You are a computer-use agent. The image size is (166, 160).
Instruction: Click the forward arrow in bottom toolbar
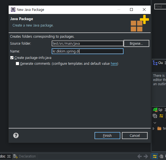click(146, 156)
